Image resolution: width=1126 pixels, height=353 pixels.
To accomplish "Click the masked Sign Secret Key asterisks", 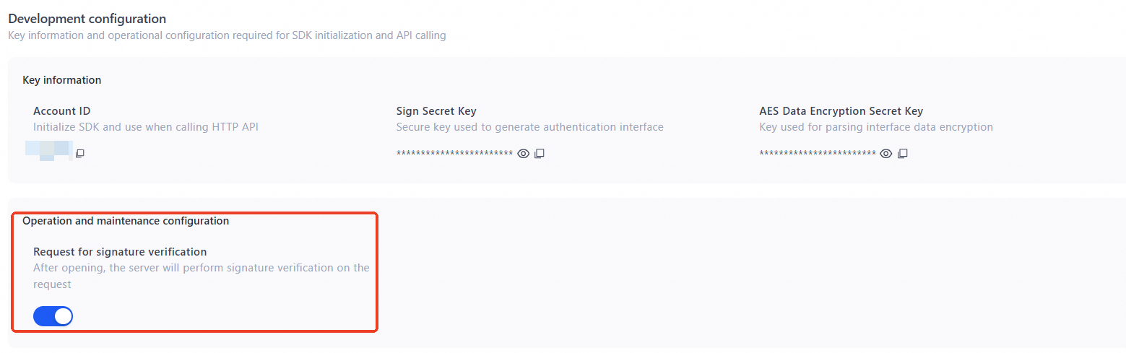I will point(454,154).
